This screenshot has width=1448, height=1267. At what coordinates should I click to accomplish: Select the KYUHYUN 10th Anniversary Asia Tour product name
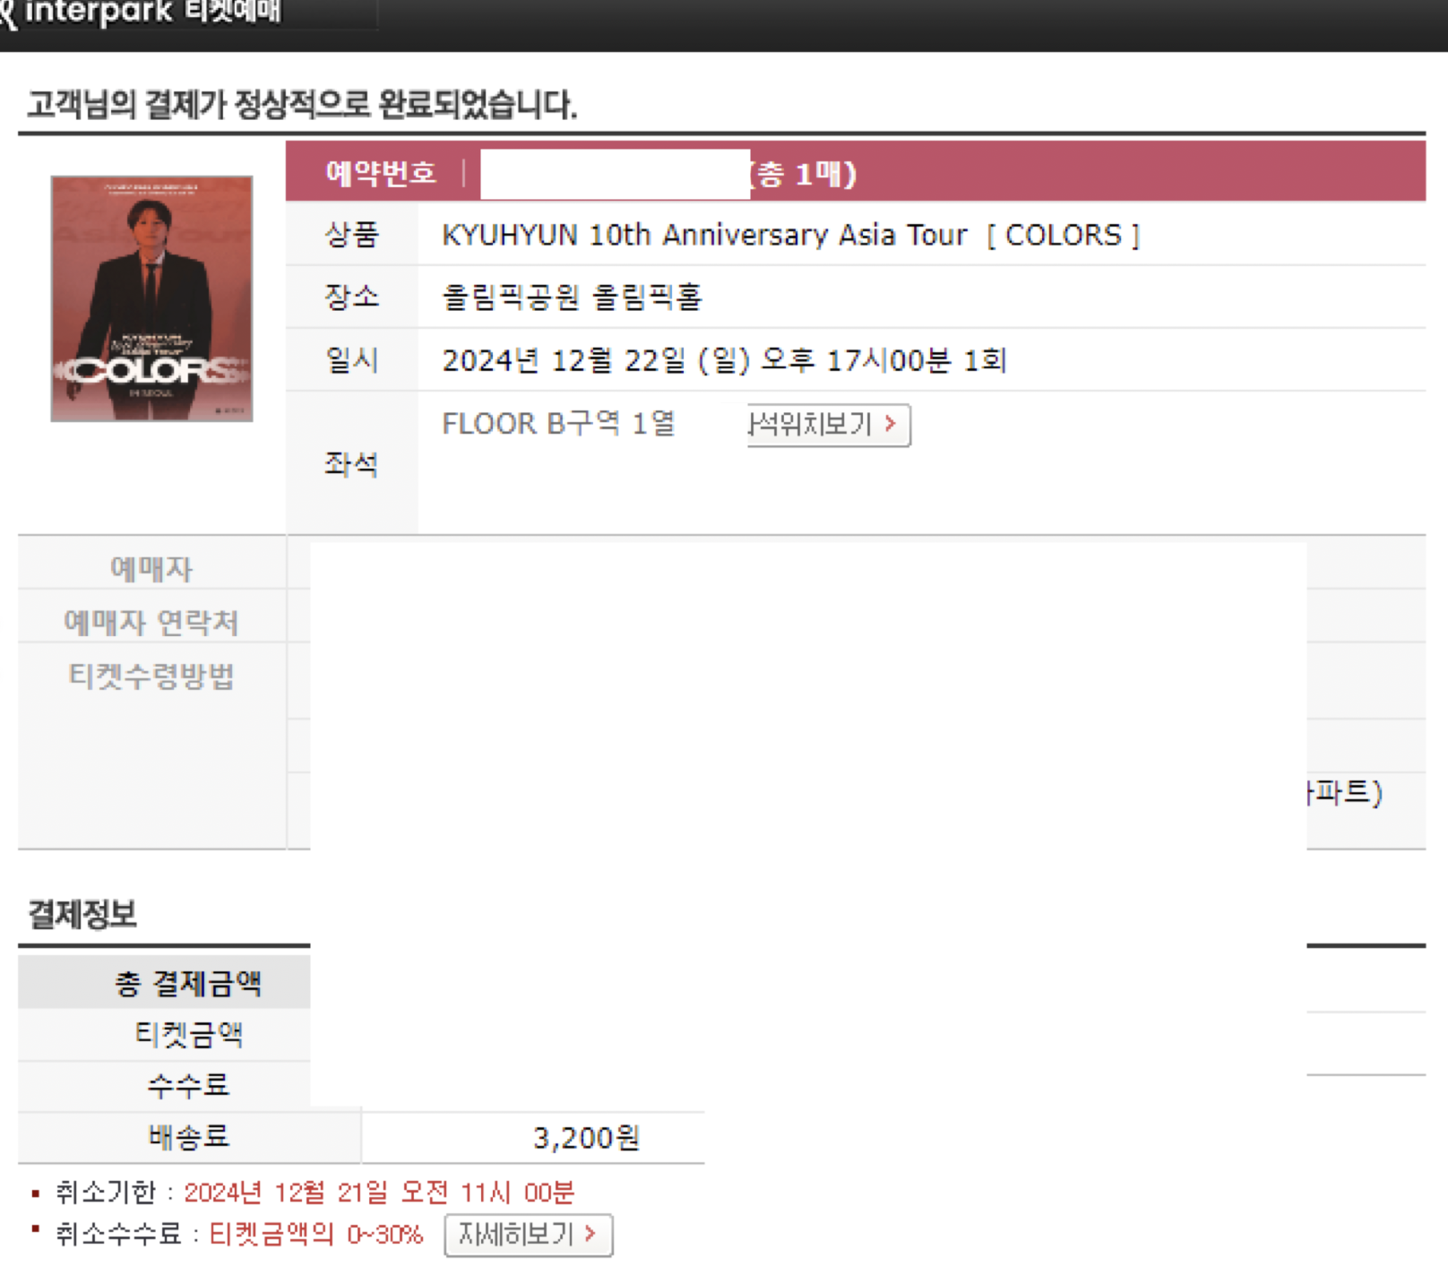[x=791, y=235]
